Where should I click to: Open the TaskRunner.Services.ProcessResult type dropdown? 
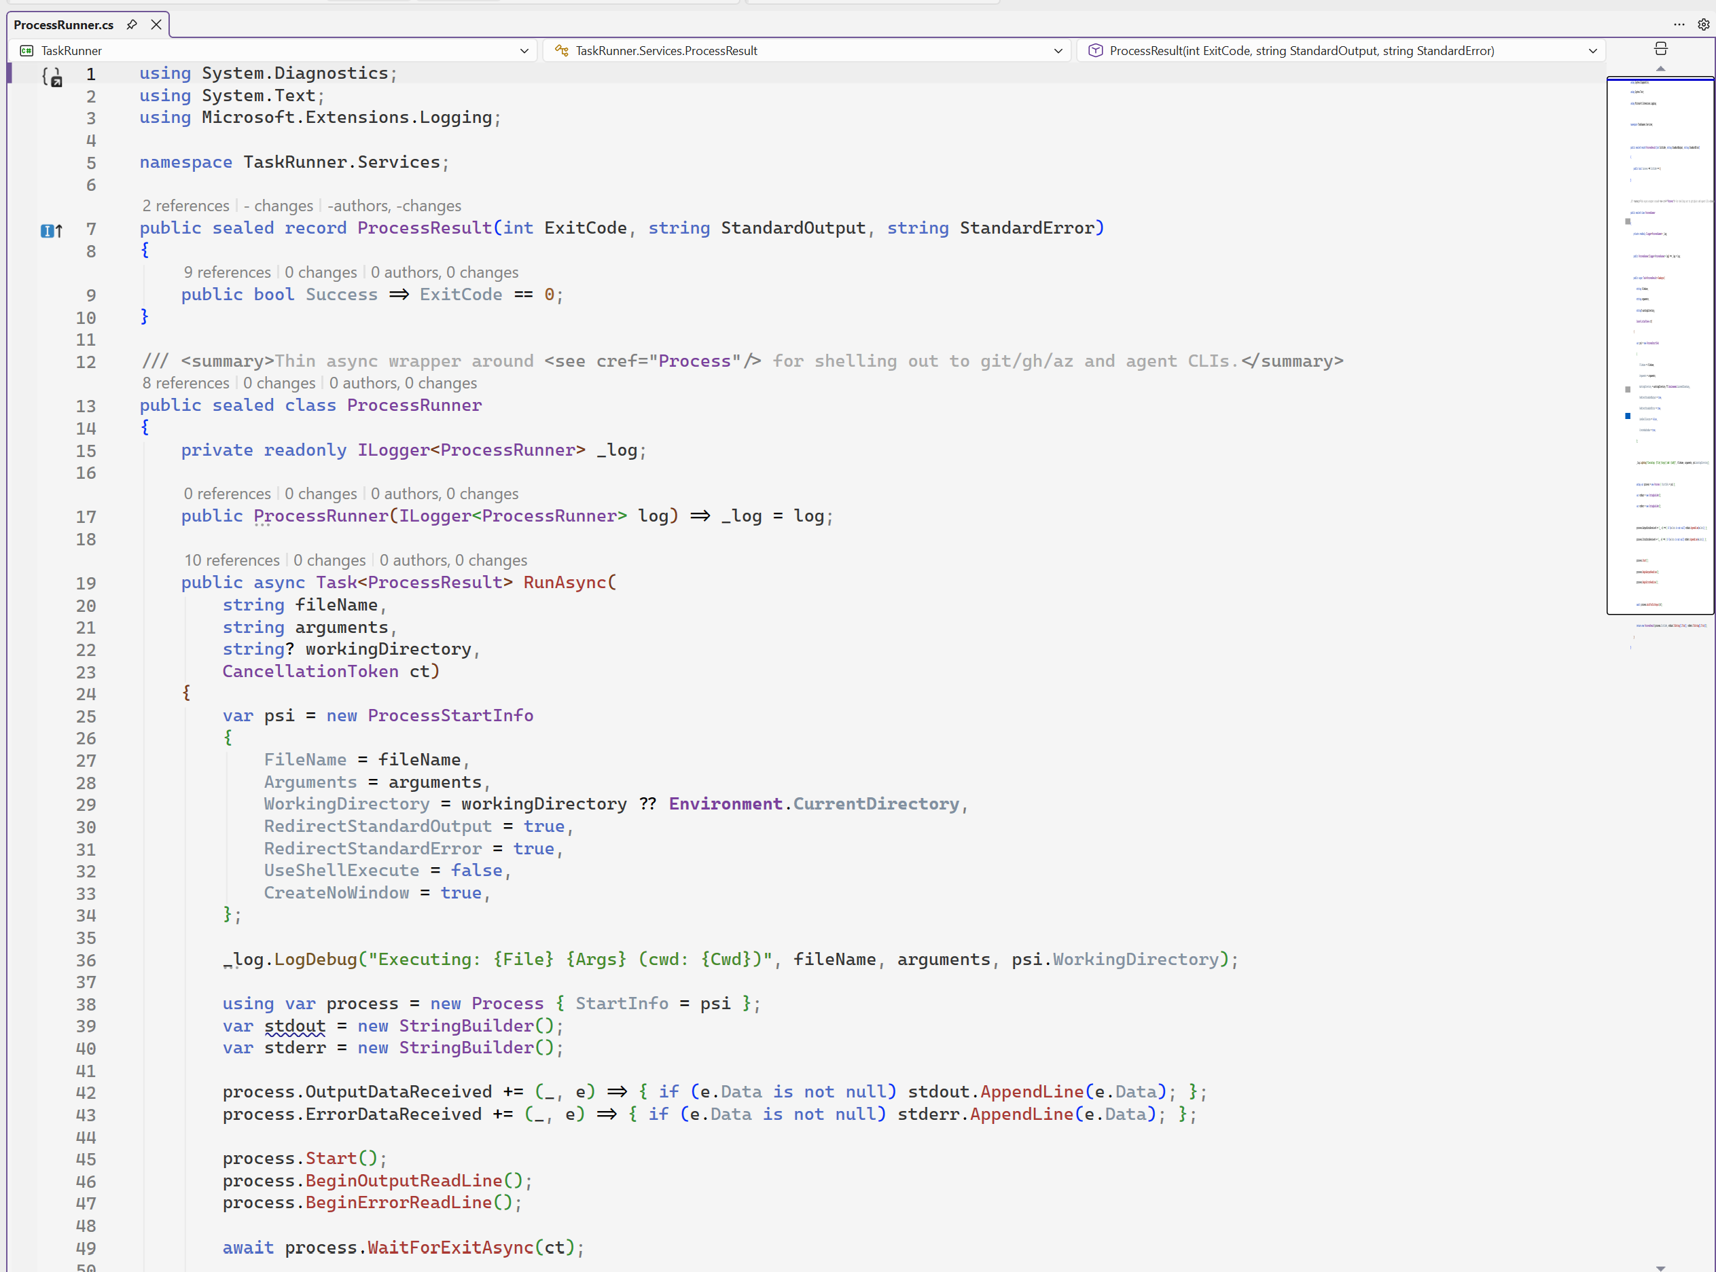click(808, 51)
